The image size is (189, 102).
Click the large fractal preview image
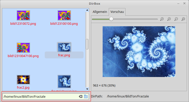point(139,52)
